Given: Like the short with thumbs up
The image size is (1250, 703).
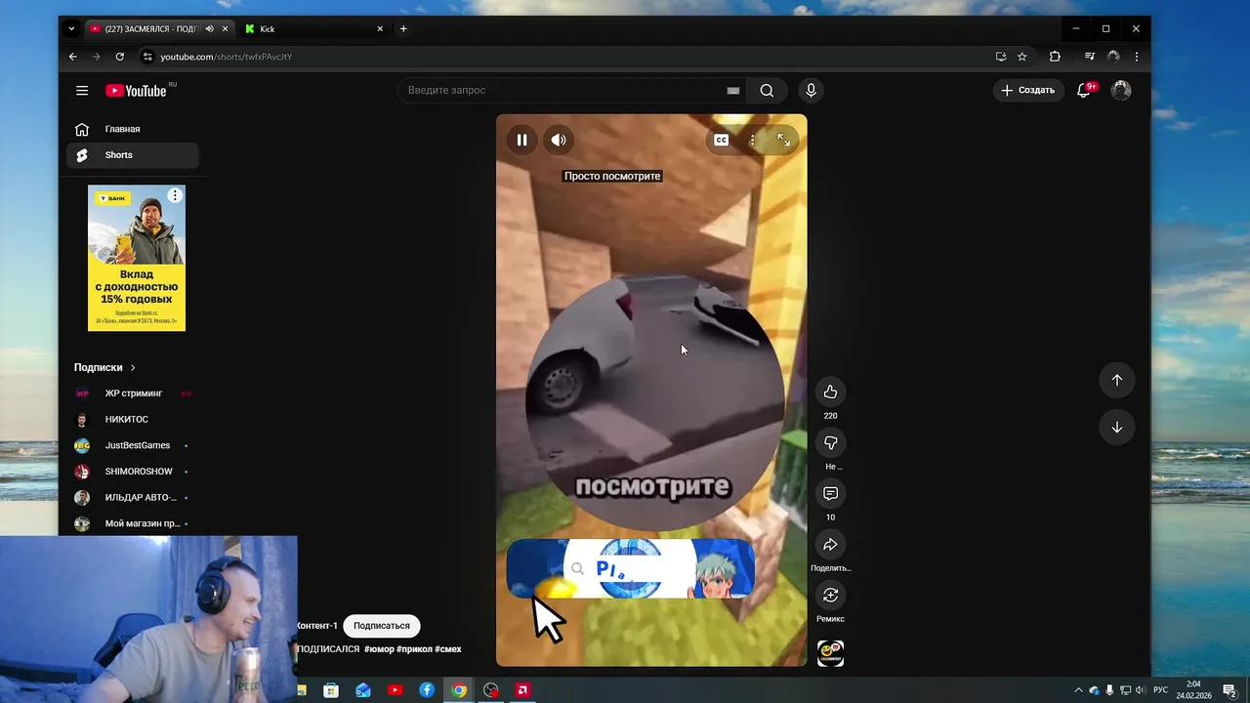Looking at the screenshot, I should pos(830,392).
